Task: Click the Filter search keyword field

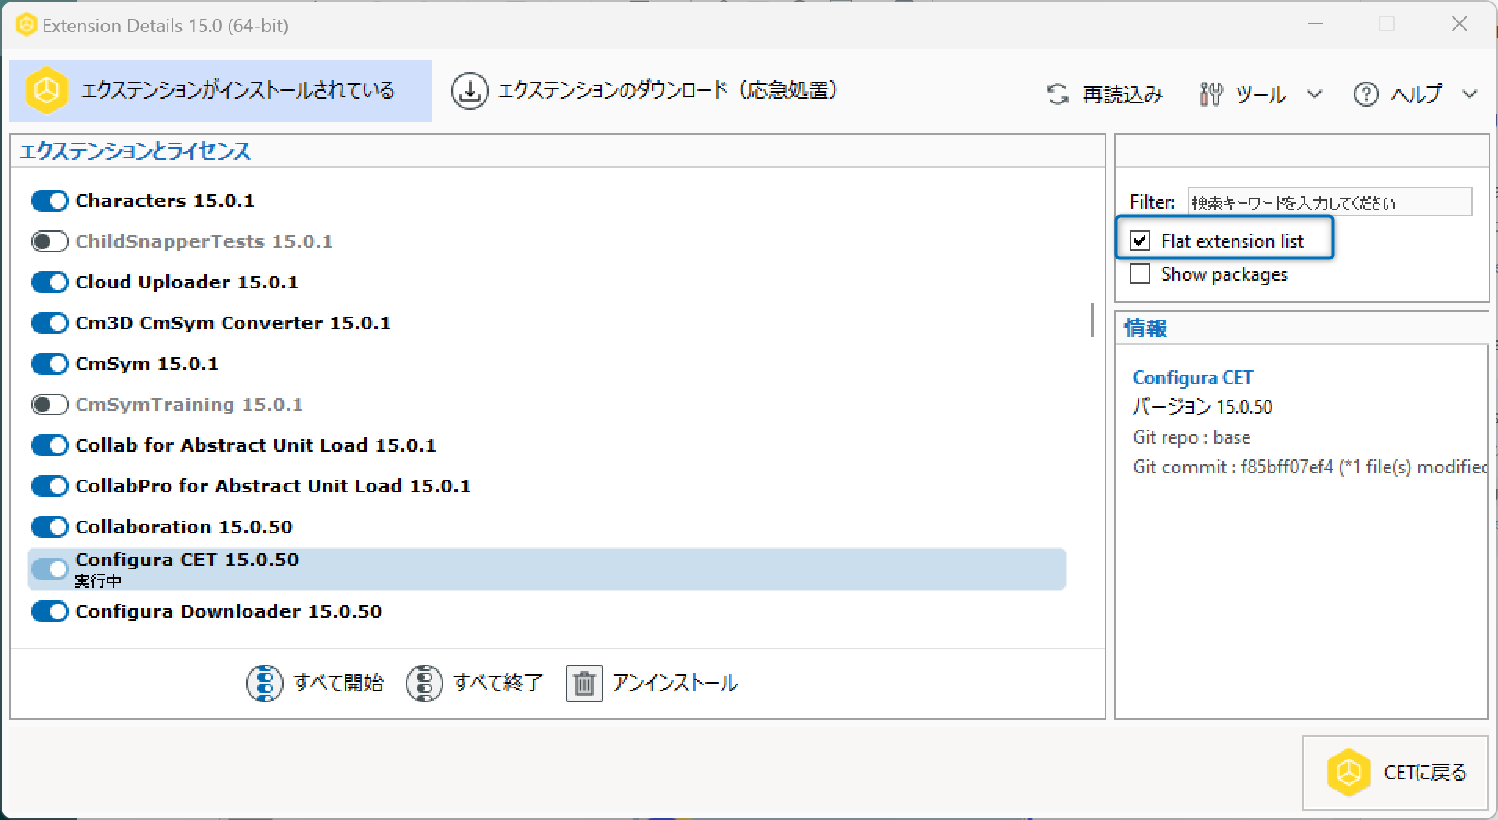Action: (x=1330, y=201)
